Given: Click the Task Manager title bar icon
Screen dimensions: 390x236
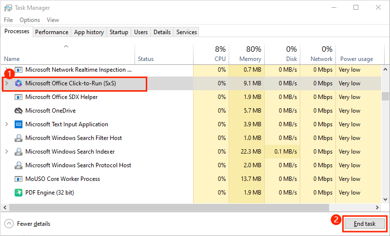Looking at the screenshot, I should (8, 8).
